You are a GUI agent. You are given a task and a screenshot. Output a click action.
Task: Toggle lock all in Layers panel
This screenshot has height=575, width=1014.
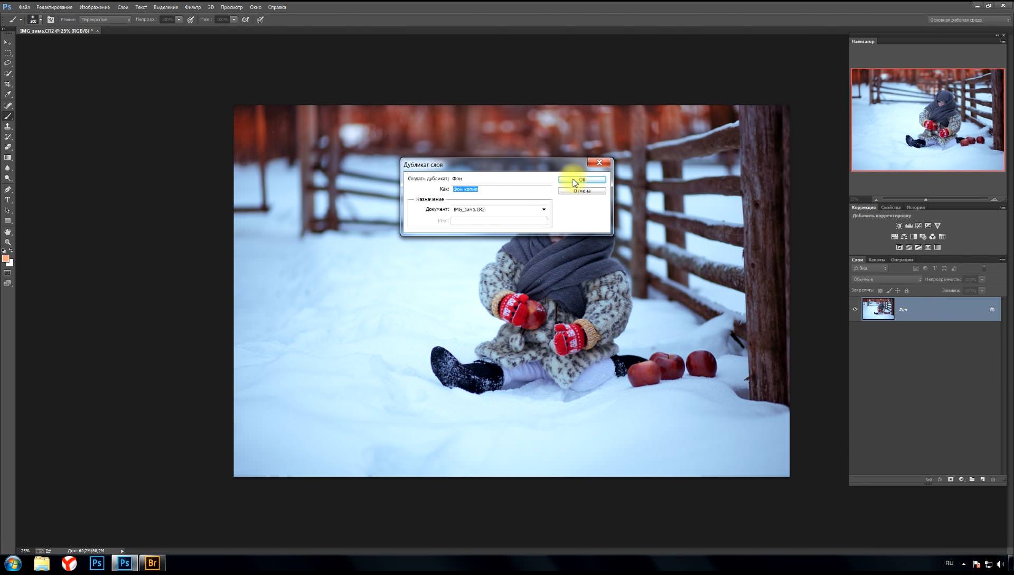tap(907, 291)
